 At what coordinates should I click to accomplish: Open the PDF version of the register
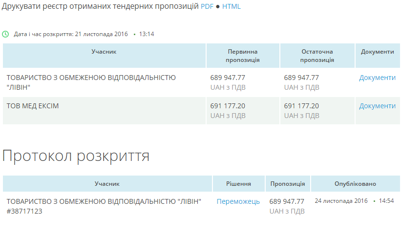(207, 7)
